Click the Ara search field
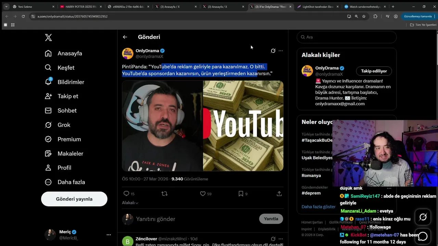Image resolution: width=438 pixels, height=246 pixels. (x=347, y=37)
